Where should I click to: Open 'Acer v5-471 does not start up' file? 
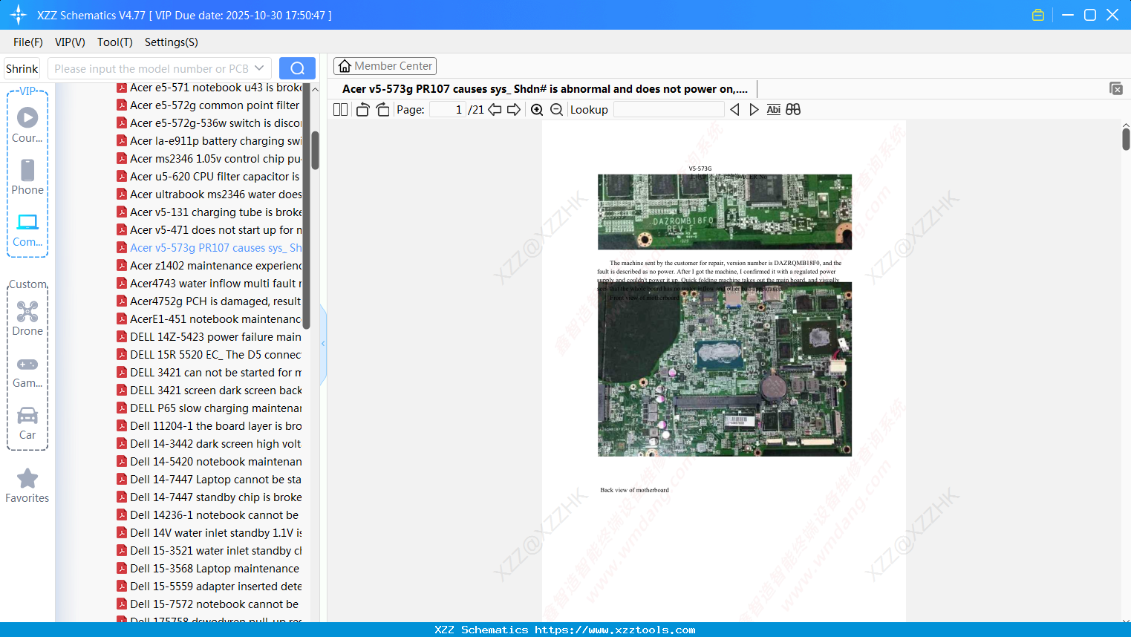point(209,230)
